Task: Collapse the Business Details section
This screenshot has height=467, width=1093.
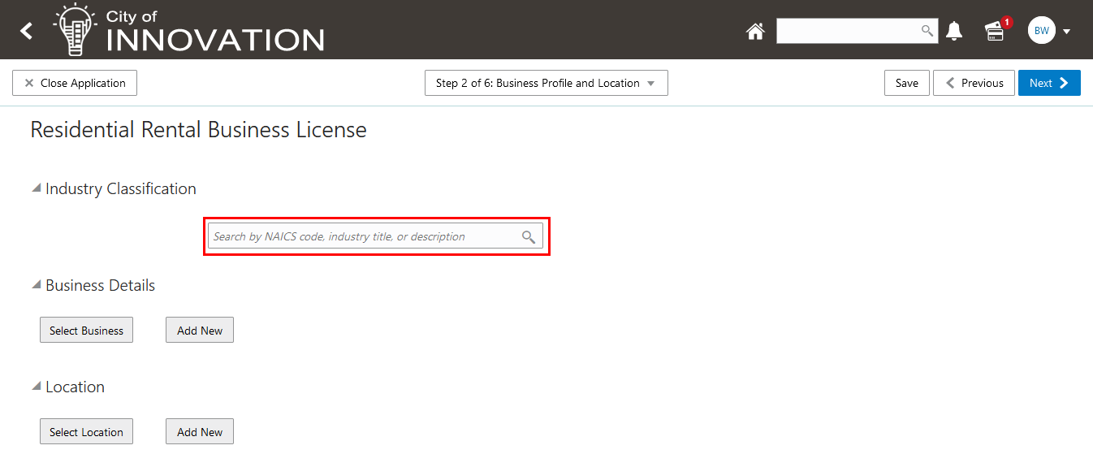Action: click(36, 285)
